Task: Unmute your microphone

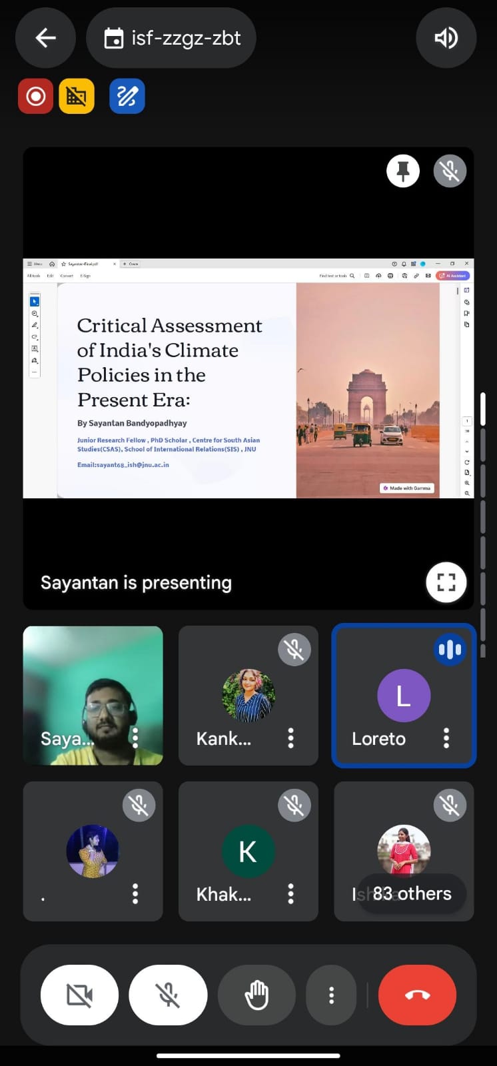Action: 168,995
